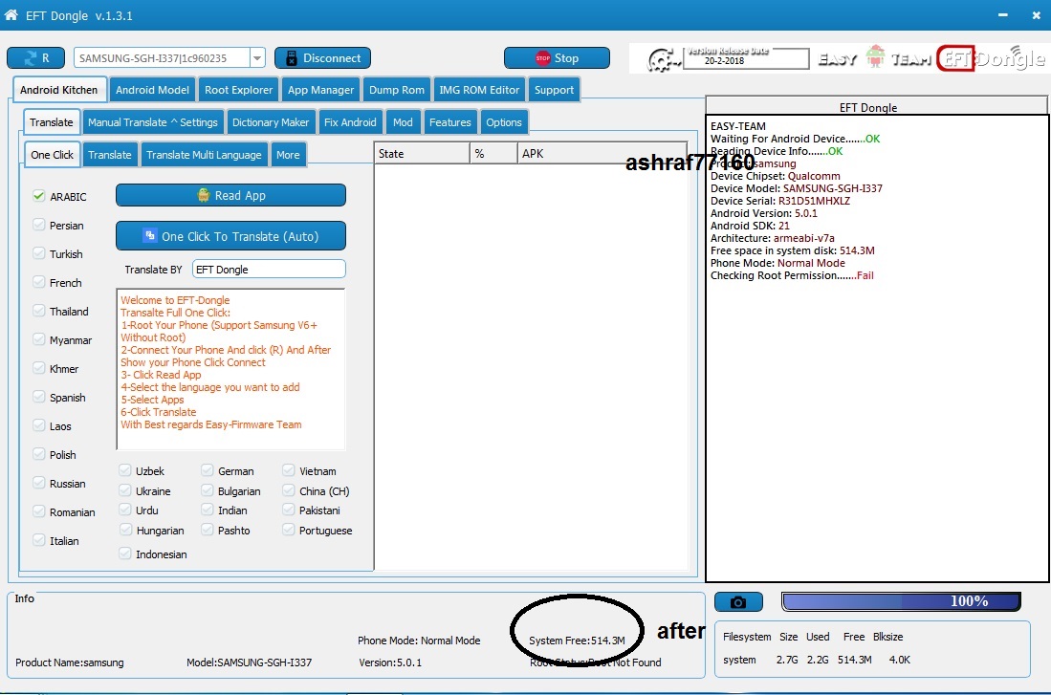Click the Translate BY input field
Screen dimensions: 1051x695
(269, 269)
